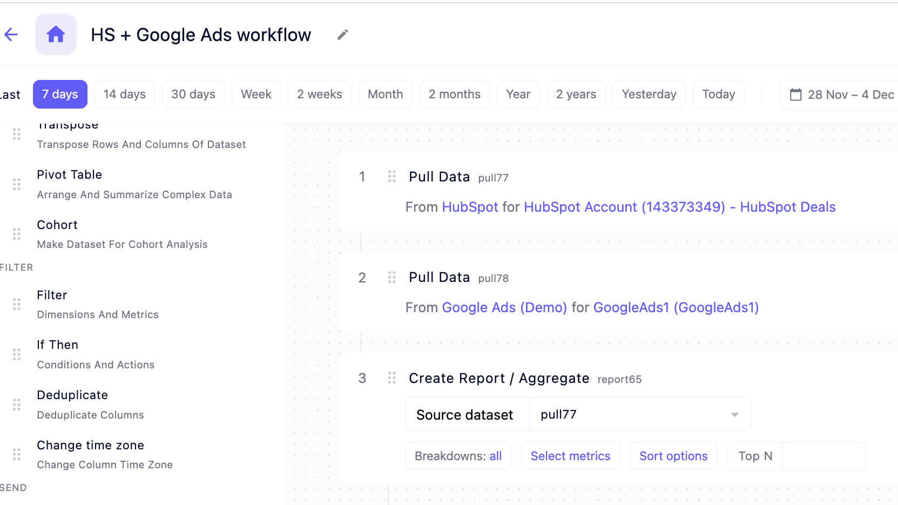Image resolution: width=898 pixels, height=505 pixels.
Task: Open the home icon button
Action: pos(56,35)
